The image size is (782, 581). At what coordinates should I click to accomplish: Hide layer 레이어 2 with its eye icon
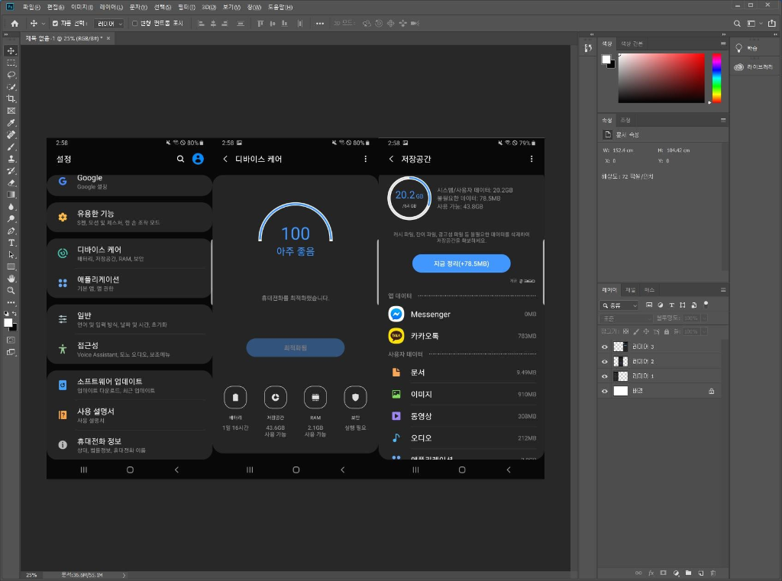(x=605, y=362)
